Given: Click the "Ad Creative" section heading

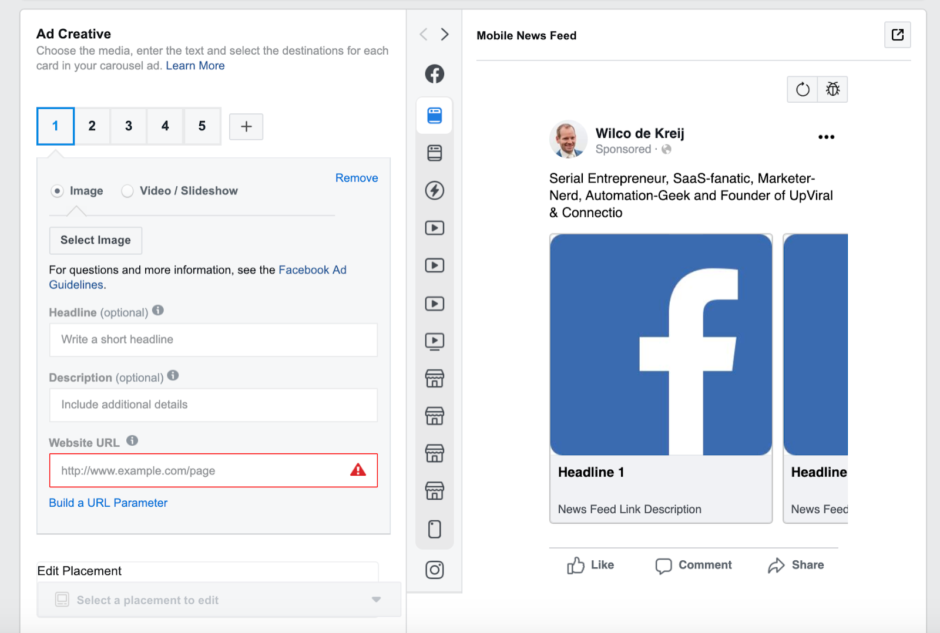Looking at the screenshot, I should pyautogui.click(x=73, y=33).
